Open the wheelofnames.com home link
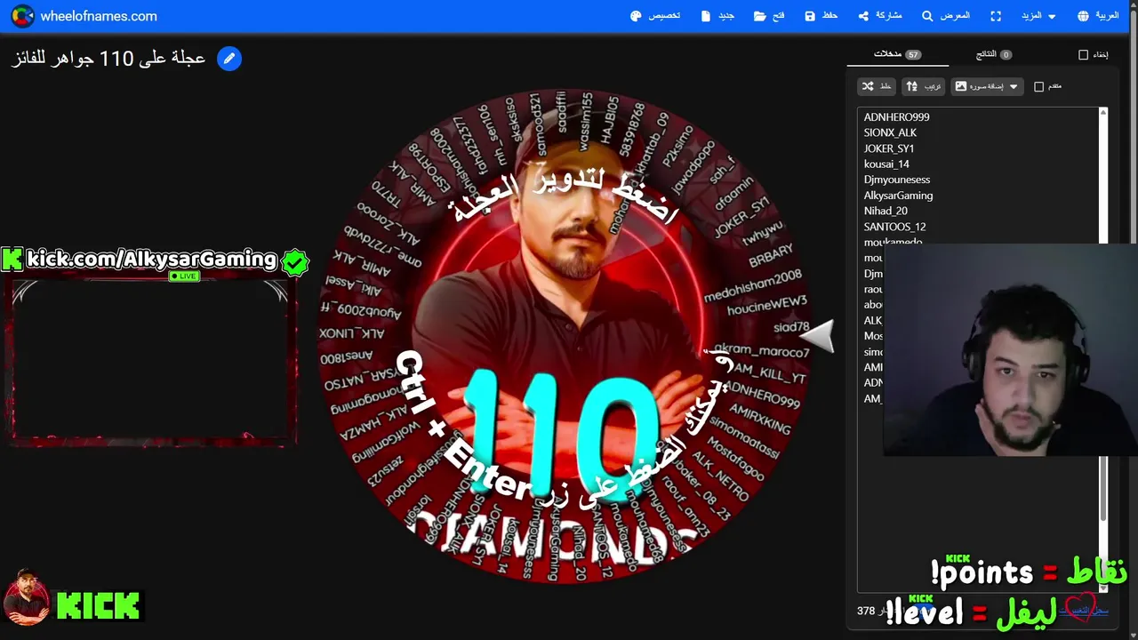 point(99,16)
